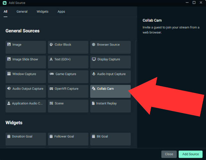Select the highlighted Collab Cam label

(x=105, y=89)
